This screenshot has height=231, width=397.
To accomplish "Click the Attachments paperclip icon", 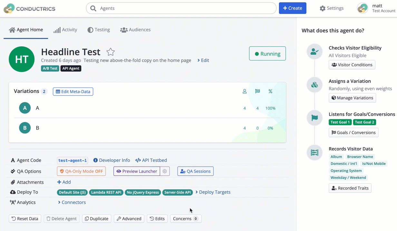I will pyautogui.click(x=13, y=182).
